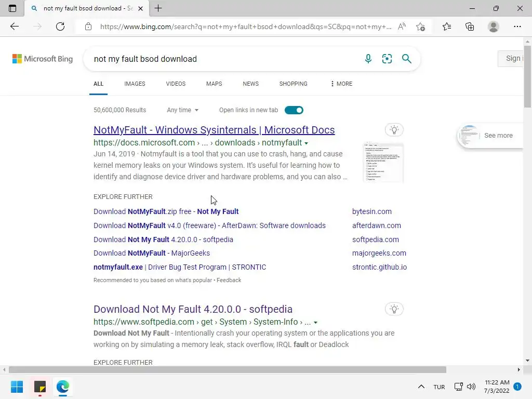The width and height of the screenshot is (532, 399).
Task: Click the Feedback link
Action: pos(229,280)
